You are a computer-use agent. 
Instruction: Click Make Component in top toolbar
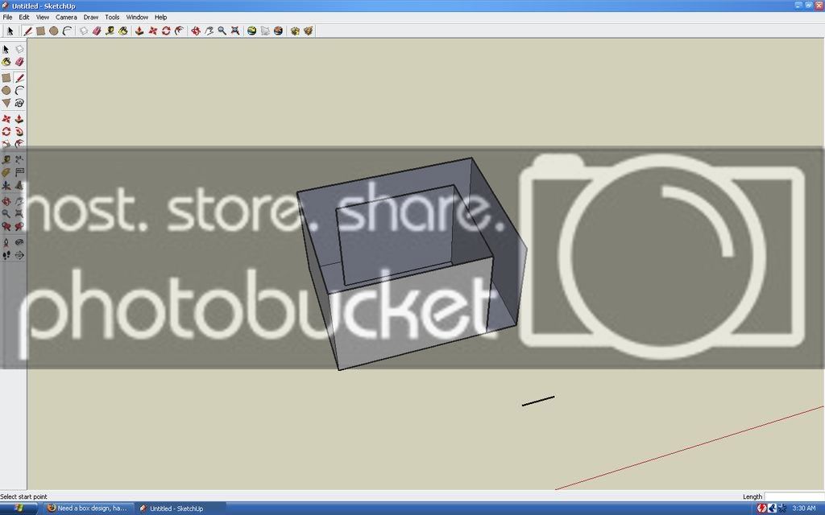coord(84,31)
